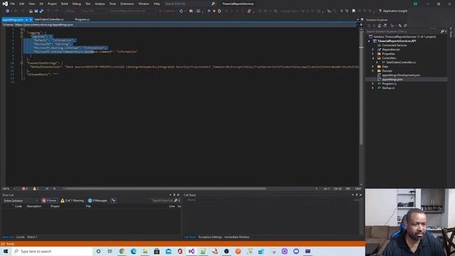This screenshot has height=256, width=455.
Task: Collapse the Controllers folder
Action: [373, 58]
